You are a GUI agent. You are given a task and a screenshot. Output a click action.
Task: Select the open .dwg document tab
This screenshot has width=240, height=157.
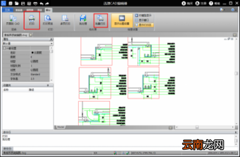(16, 35)
